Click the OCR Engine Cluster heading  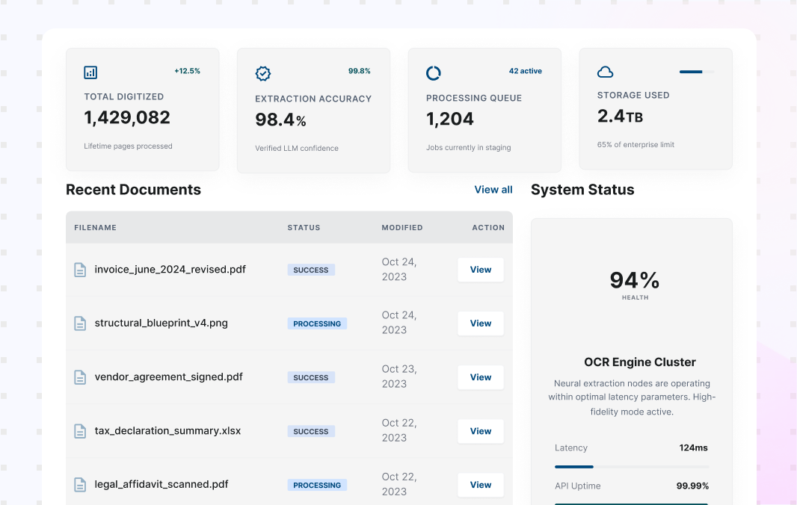[x=639, y=362]
